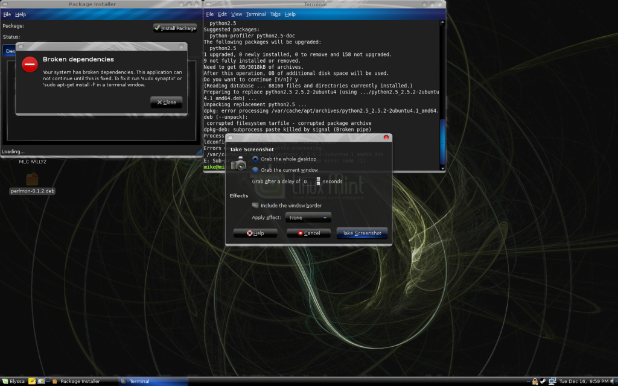Open the Apply effect dropdown
This screenshot has width=618, height=386.
pyautogui.click(x=308, y=217)
